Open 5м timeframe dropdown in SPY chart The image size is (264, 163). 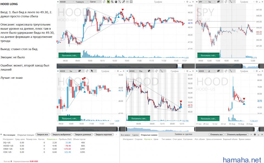pyautogui.click(x=212, y=2)
